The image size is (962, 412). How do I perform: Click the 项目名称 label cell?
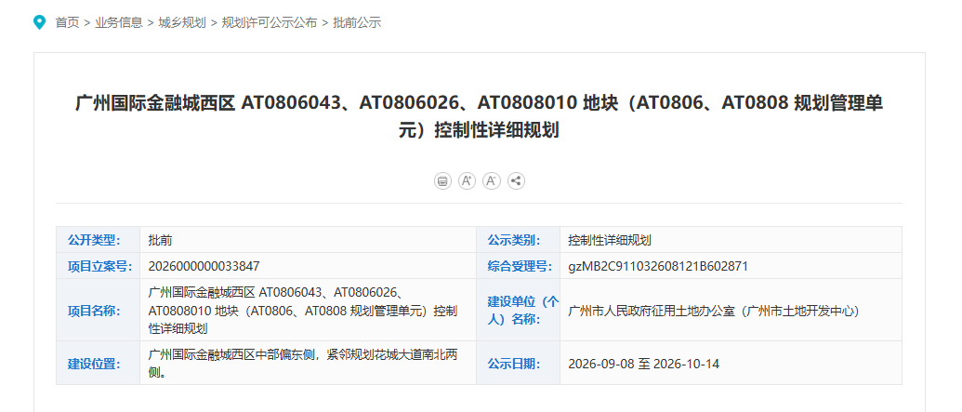point(99,310)
